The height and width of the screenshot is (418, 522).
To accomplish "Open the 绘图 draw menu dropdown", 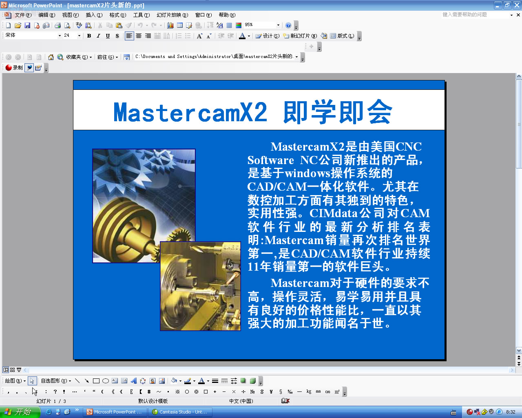I will click(15, 381).
